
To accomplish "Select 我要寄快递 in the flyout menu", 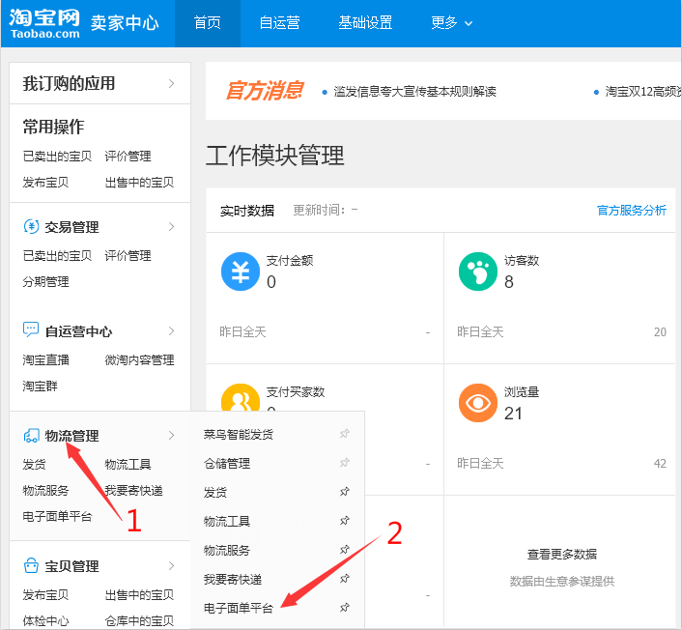I will [x=232, y=579].
